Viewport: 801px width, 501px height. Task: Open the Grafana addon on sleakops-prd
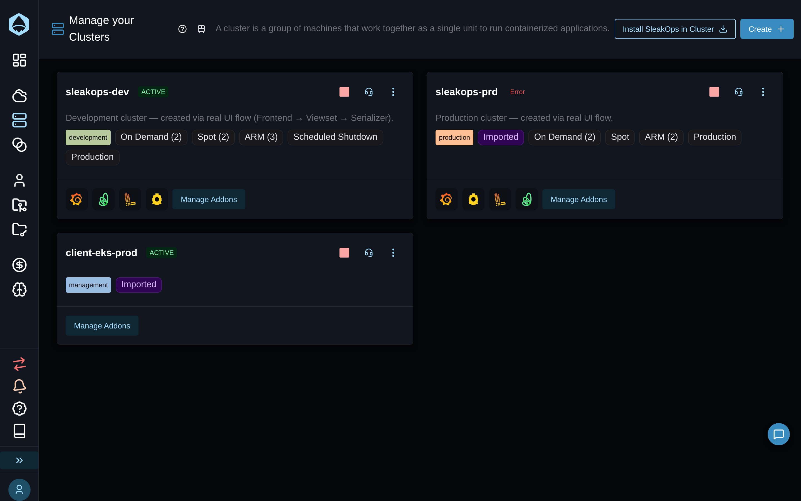446,200
